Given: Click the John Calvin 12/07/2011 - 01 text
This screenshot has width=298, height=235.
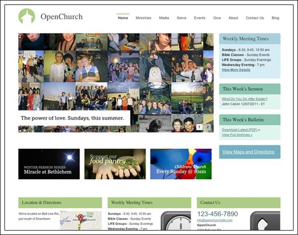Looking at the screenshot, I should [x=243, y=104].
